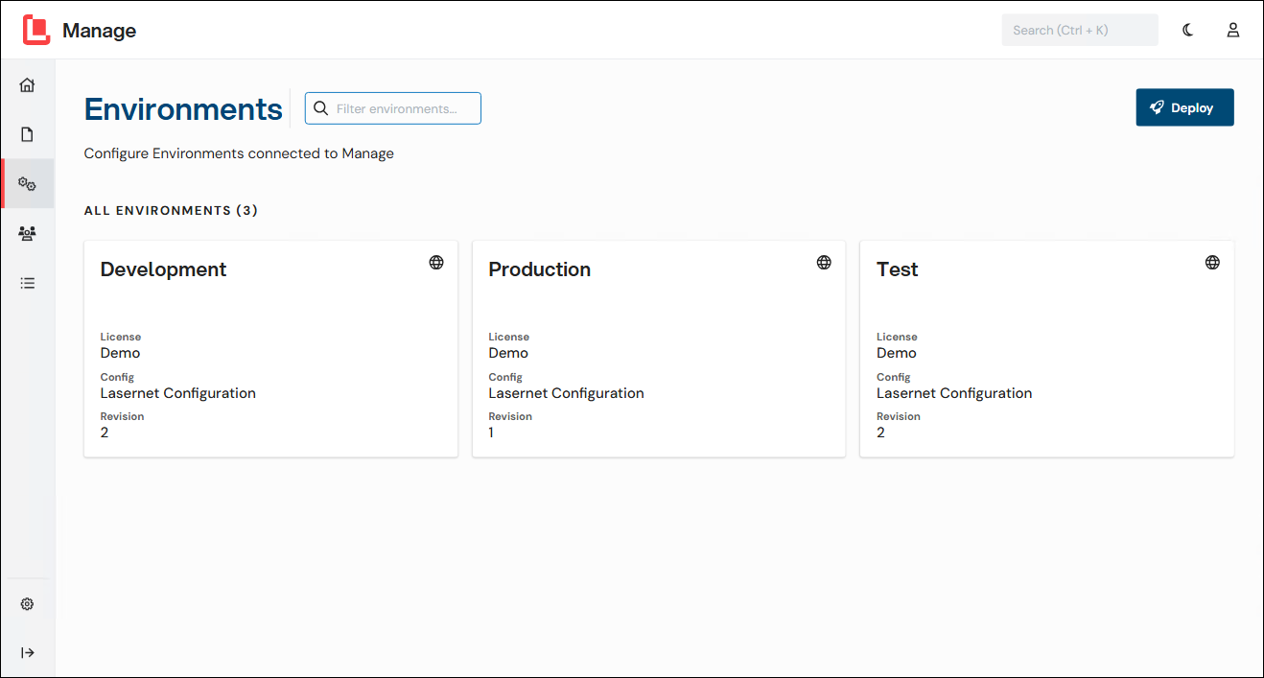The image size is (1264, 678).
Task: Click revision value 2 in Development card
Action: tap(105, 433)
